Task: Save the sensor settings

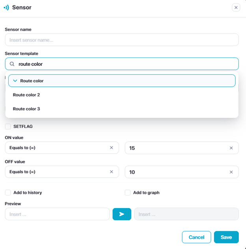Action: tap(226, 237)
